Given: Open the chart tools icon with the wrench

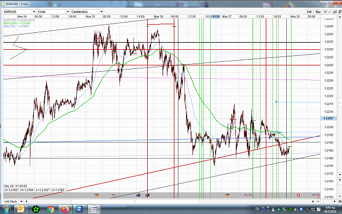Looking at the screenshot, I should pyautogui.click(x=334, y=12).
